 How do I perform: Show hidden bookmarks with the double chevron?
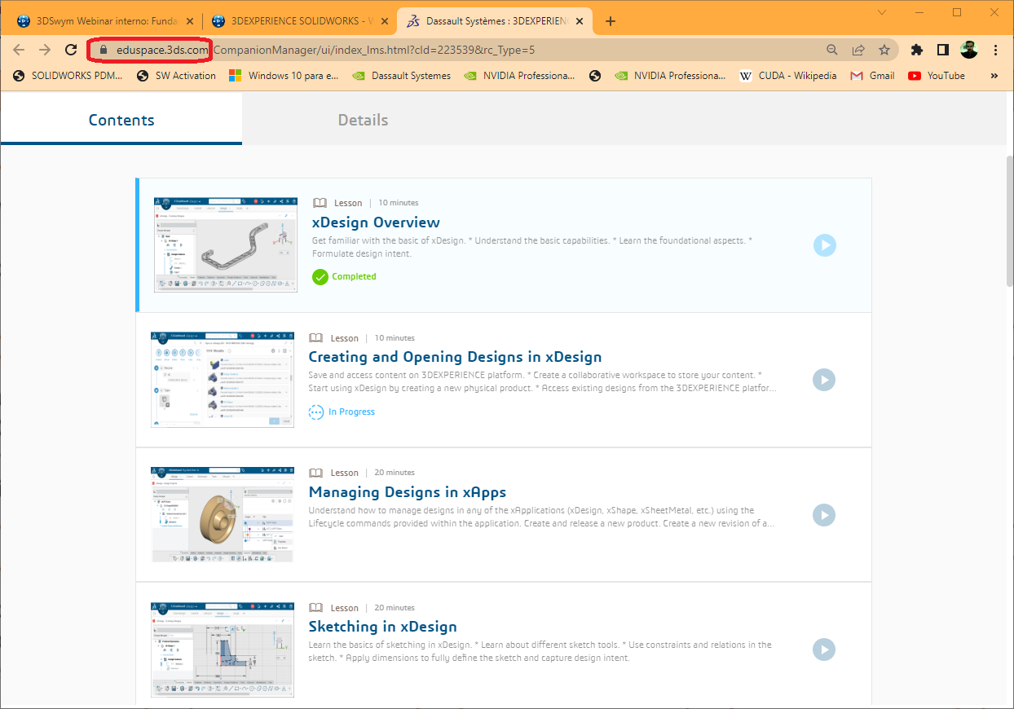click(994, 76)
